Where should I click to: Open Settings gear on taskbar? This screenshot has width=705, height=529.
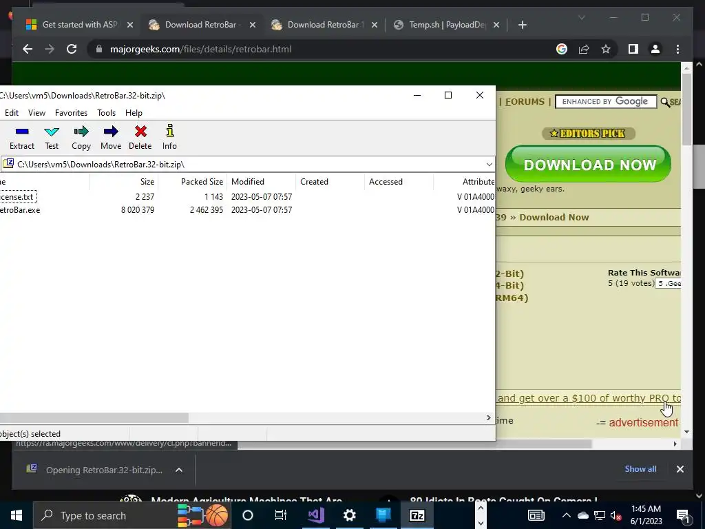point(349,515)
